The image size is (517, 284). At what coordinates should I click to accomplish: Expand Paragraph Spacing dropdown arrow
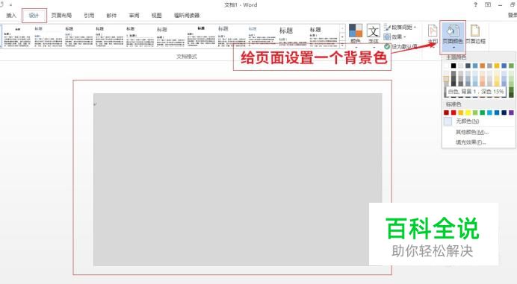coord(415,28)
